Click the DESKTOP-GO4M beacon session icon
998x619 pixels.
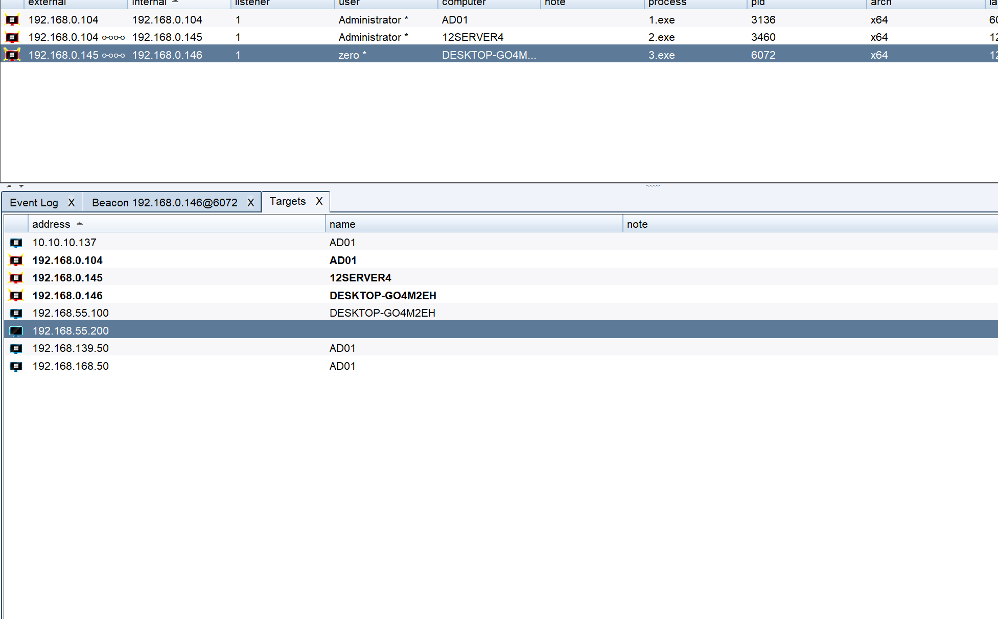click(12, 55)
